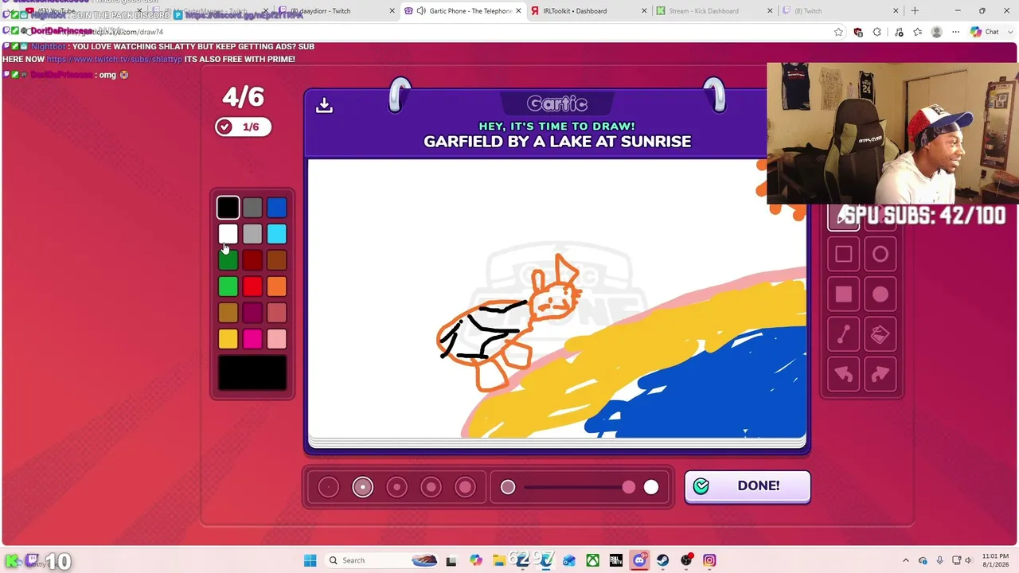This screenshot has height=573, width=1019.
Task: Pick the light gray color swatch
Action: (252, 234)
